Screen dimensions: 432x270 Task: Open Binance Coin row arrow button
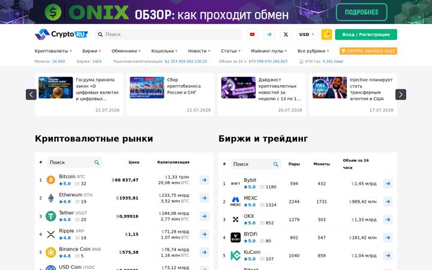tap(204, 253)
